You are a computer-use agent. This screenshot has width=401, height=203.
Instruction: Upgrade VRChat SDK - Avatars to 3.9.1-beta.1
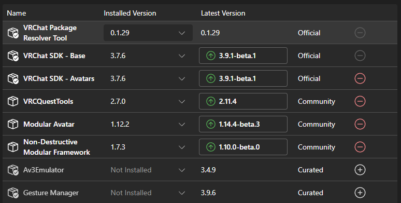(x=243, y=78)
